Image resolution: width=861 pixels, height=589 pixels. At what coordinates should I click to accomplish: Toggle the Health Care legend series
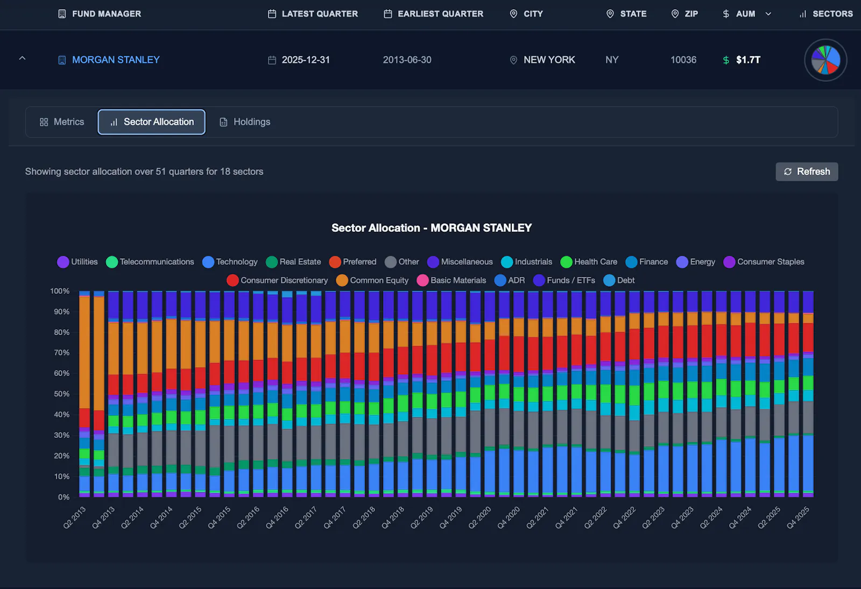(x=589, y=262)
